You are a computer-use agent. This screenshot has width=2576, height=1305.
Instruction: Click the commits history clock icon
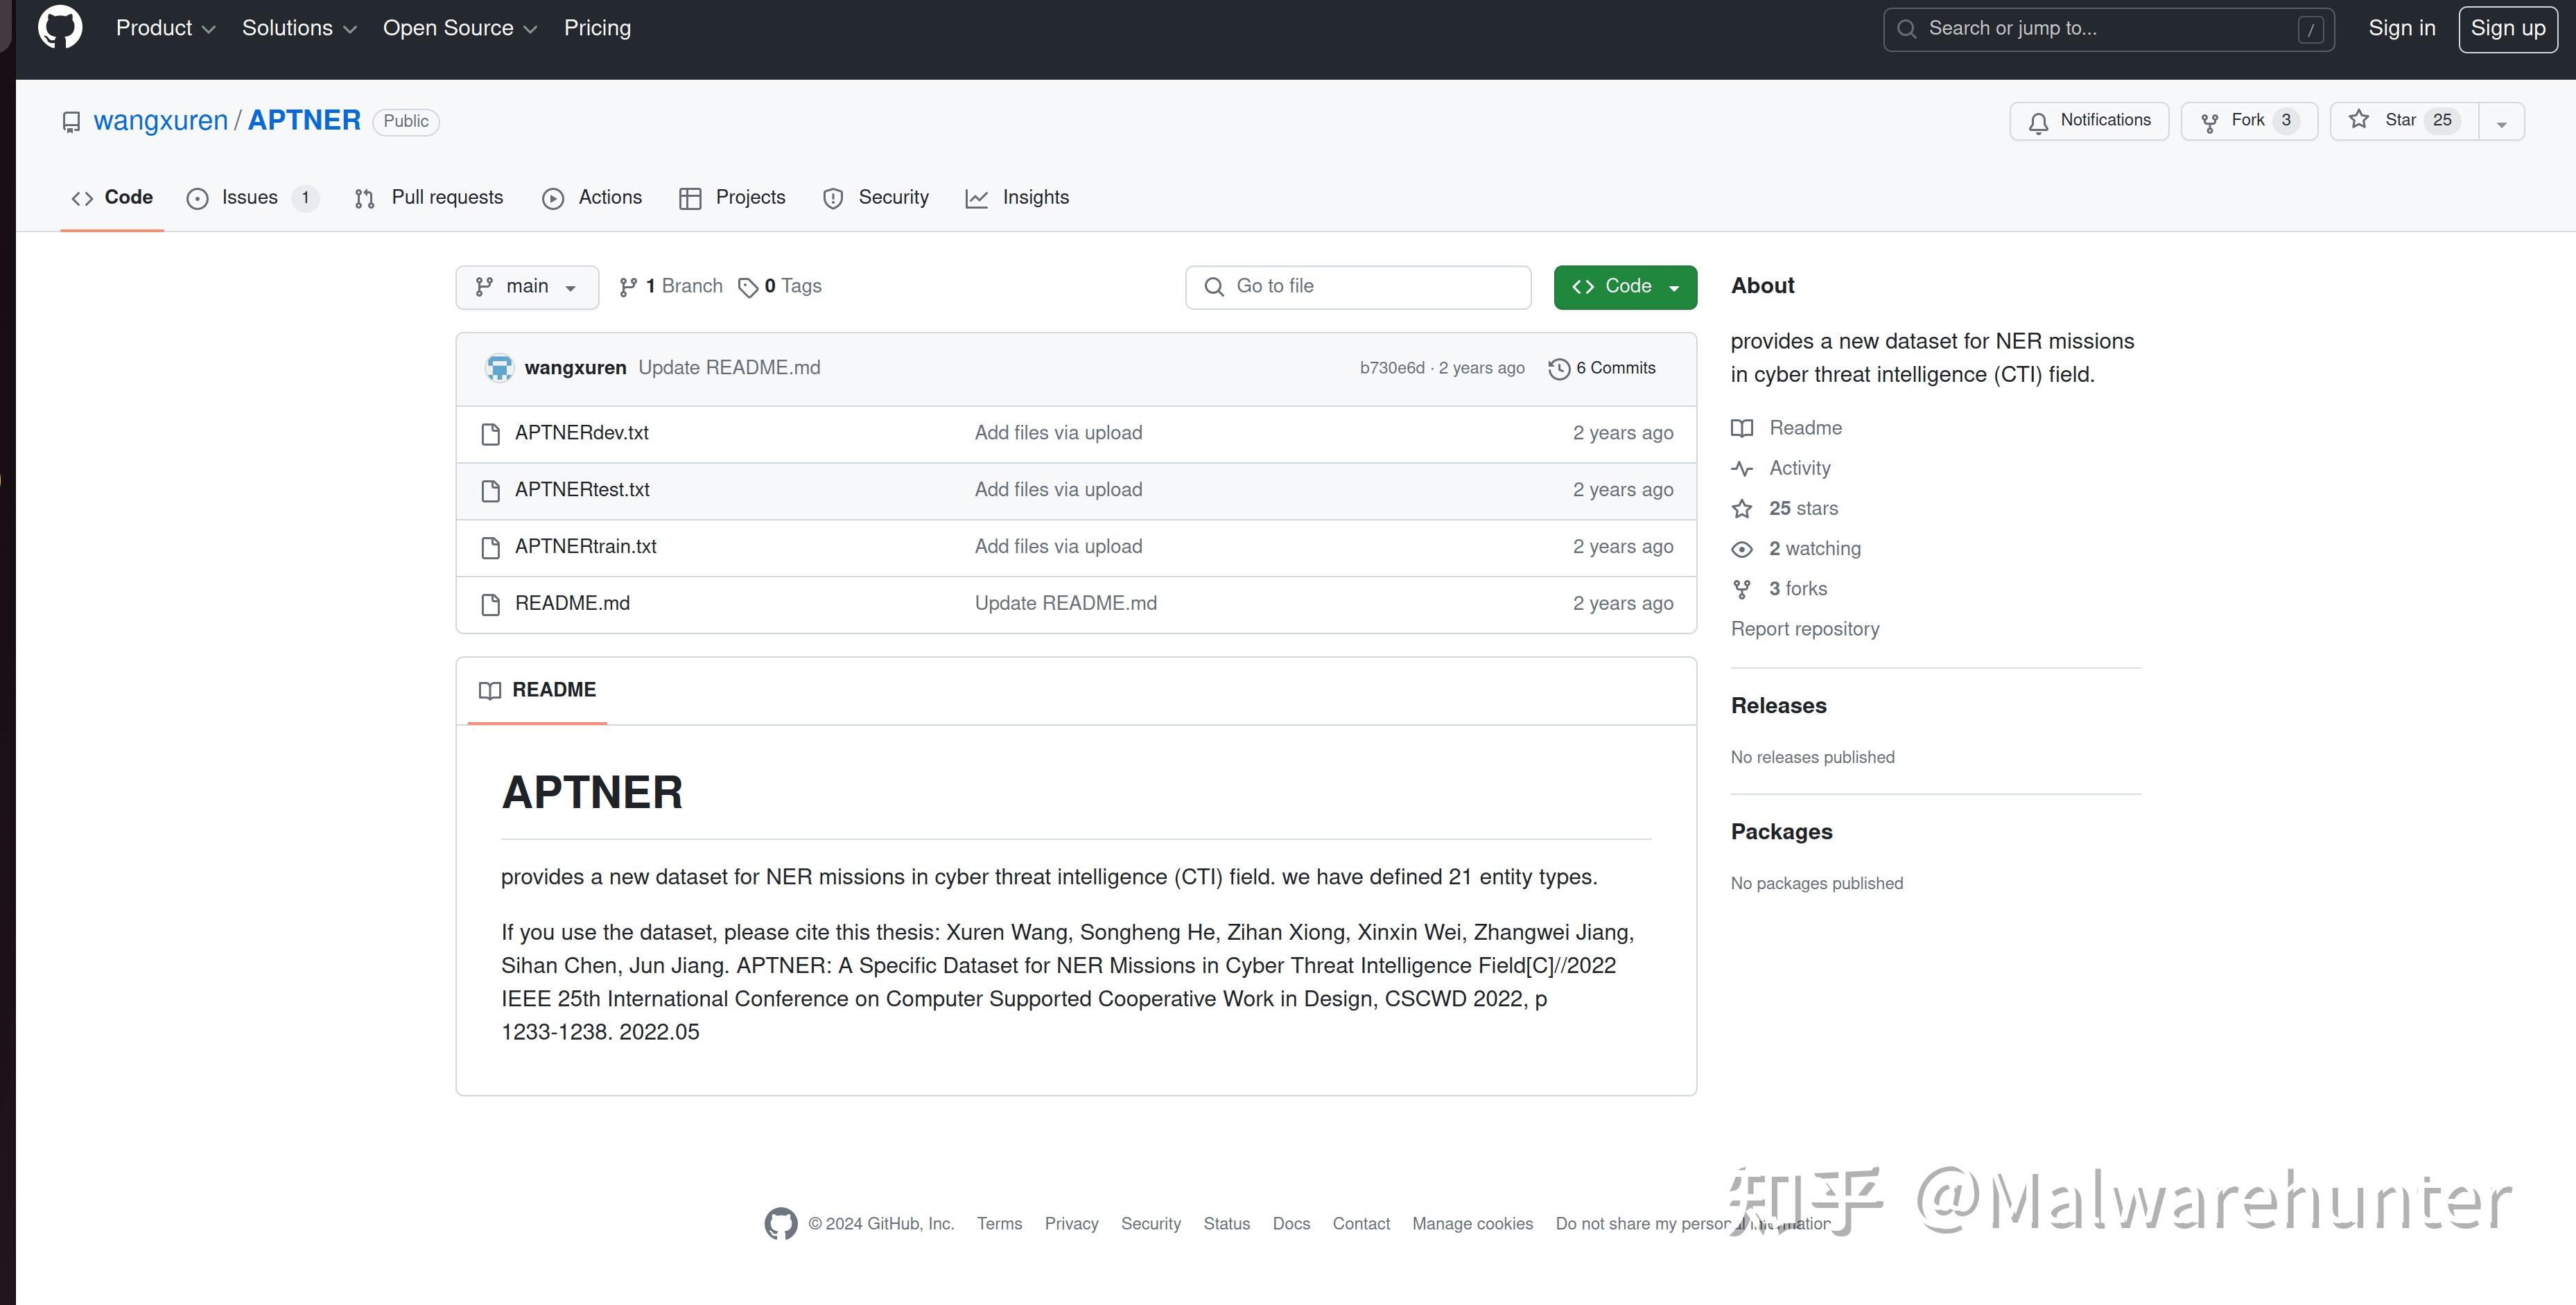click(x=1558, y=369)
